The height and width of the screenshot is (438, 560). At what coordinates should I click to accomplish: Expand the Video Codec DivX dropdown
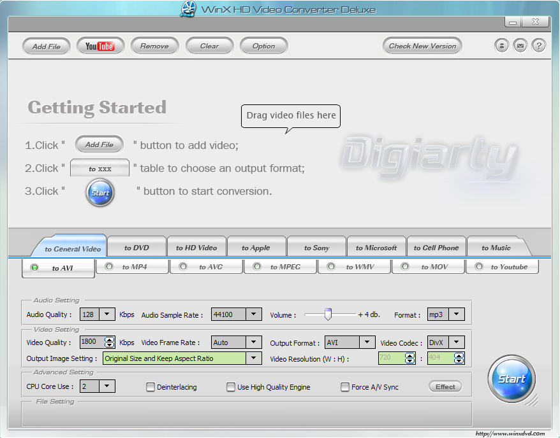point(457,342)
